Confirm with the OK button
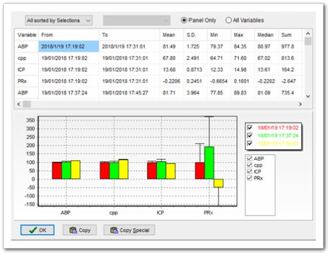 point(38,230)
